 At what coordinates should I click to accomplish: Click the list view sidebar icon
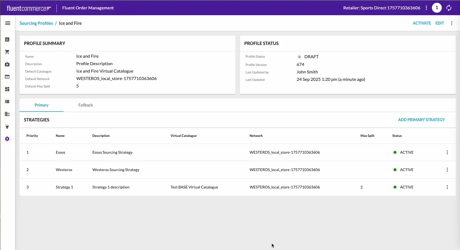pos(7,102)
